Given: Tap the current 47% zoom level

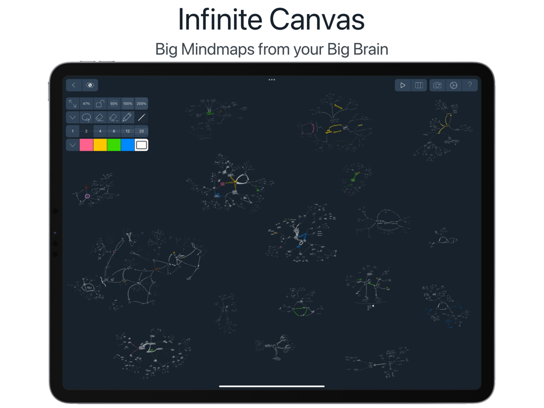Looking at the screenshot, I should 86,103.
